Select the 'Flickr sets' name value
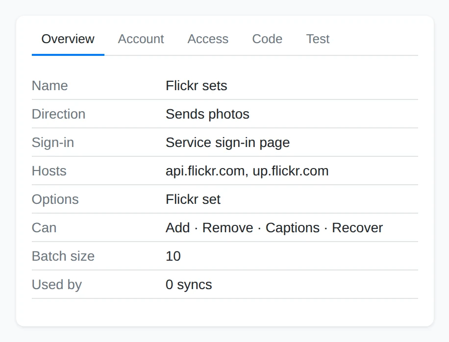The image size is (449, 342). [x=197, y=86]
